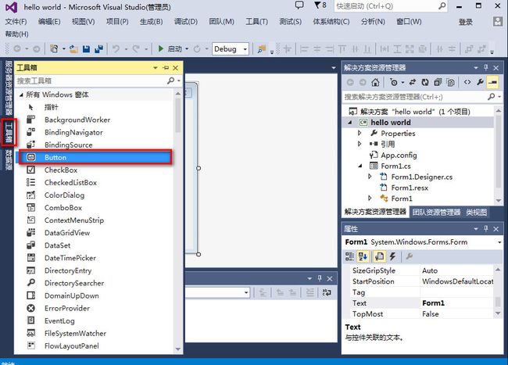Screen dimensions: 508x365
Task: Click the Sync with Active Document icon
Action: 413,82
